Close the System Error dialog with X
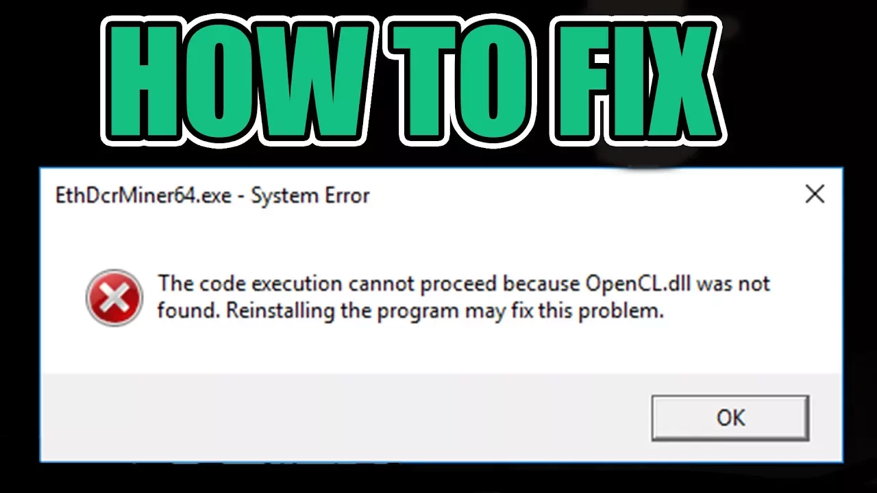Screen dimensions: 877x493 [x=815, y=195]
